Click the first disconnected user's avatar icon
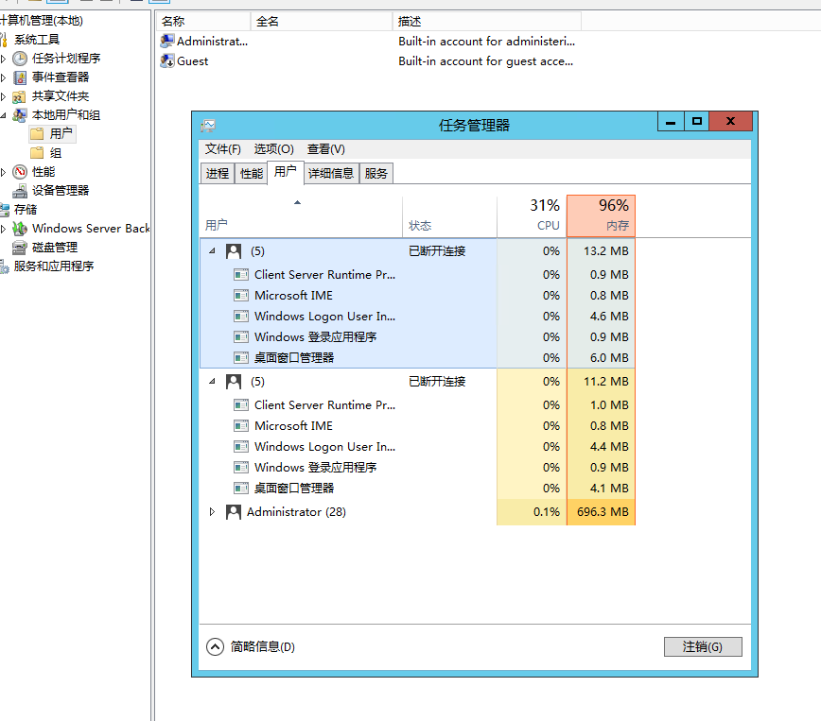Viewport: 821px width, 721px height. click(x=234, y=251)
